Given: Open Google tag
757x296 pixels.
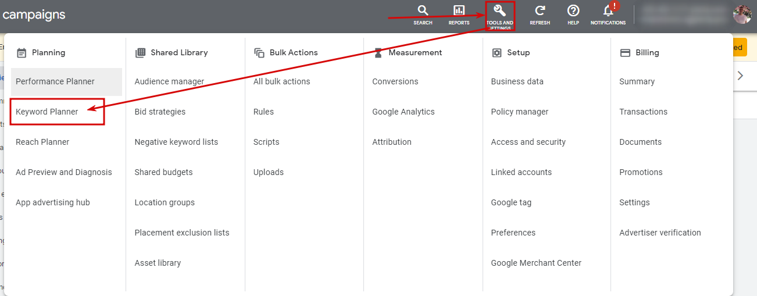Looking at the screenshot, I should (511, 202).
